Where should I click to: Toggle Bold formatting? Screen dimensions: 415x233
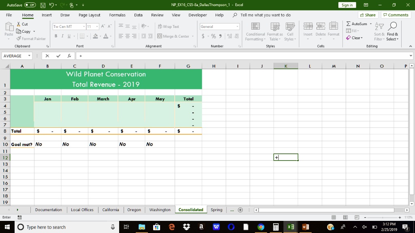[56, 36]
